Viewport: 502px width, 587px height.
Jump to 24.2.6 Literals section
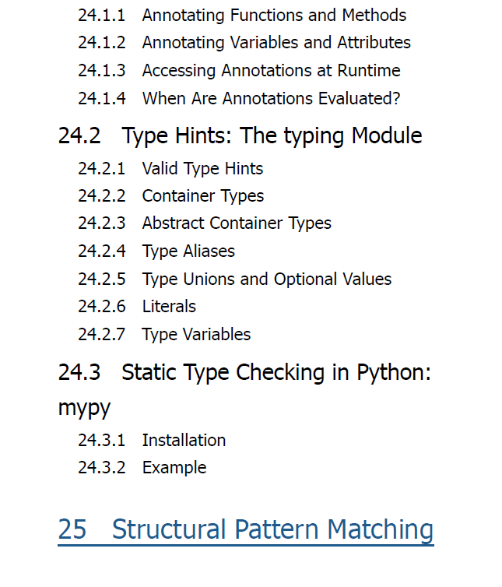[x=137, y=306]
